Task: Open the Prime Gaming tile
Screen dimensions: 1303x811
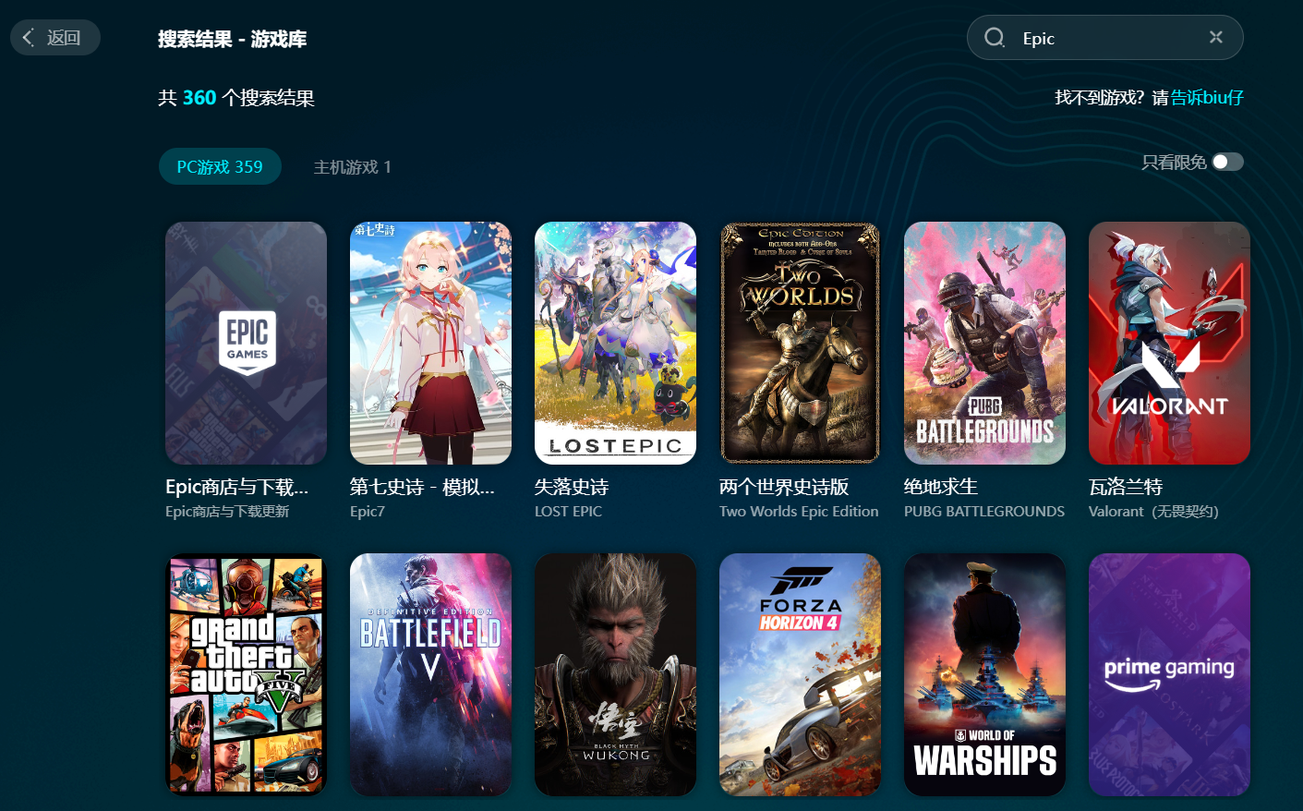Action: click(x=1169, y=674)
